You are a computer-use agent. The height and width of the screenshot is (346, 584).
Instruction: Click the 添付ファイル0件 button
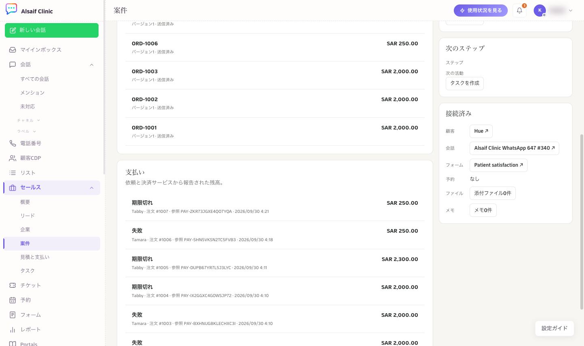[x=493, y=193]
